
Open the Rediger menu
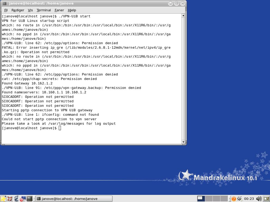[x=18, y=10]
